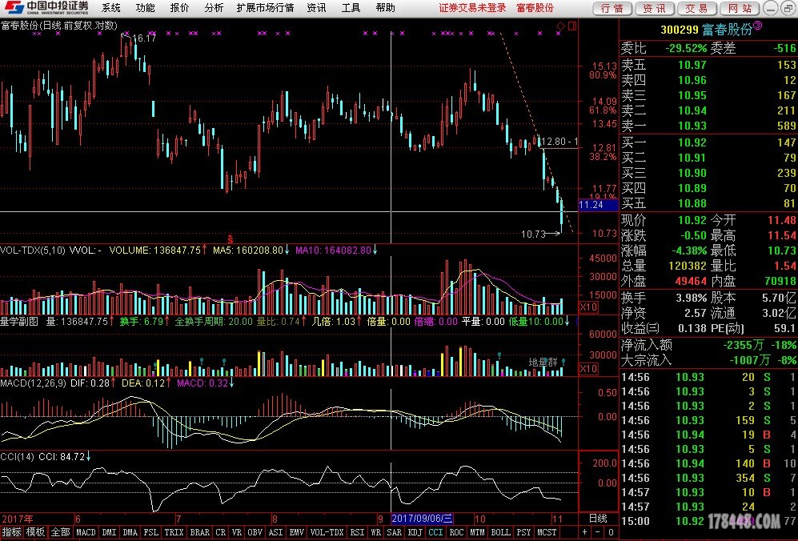Open the 工具 menu
This screenshot has height=541, width=798.
point(351,8)
